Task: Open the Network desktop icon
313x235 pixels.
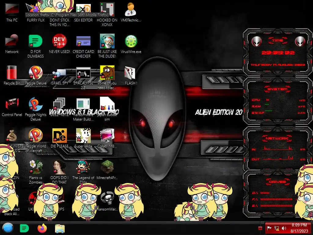Action: point(12,44)
